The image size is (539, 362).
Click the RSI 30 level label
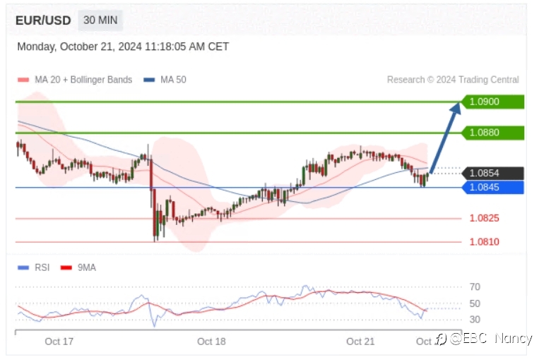(x=475, y=320)
